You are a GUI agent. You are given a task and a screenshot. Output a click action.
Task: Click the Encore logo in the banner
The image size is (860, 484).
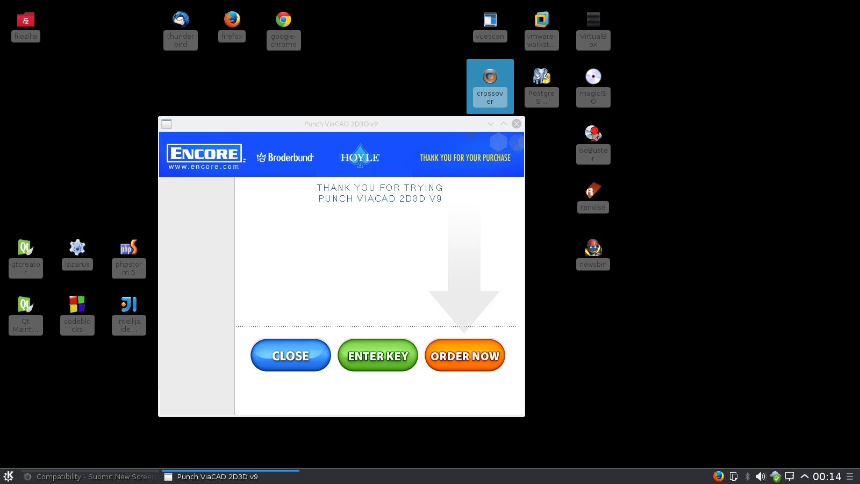pos(206,156)
